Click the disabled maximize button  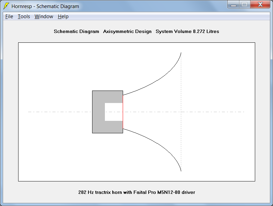(x=245, y=4)
